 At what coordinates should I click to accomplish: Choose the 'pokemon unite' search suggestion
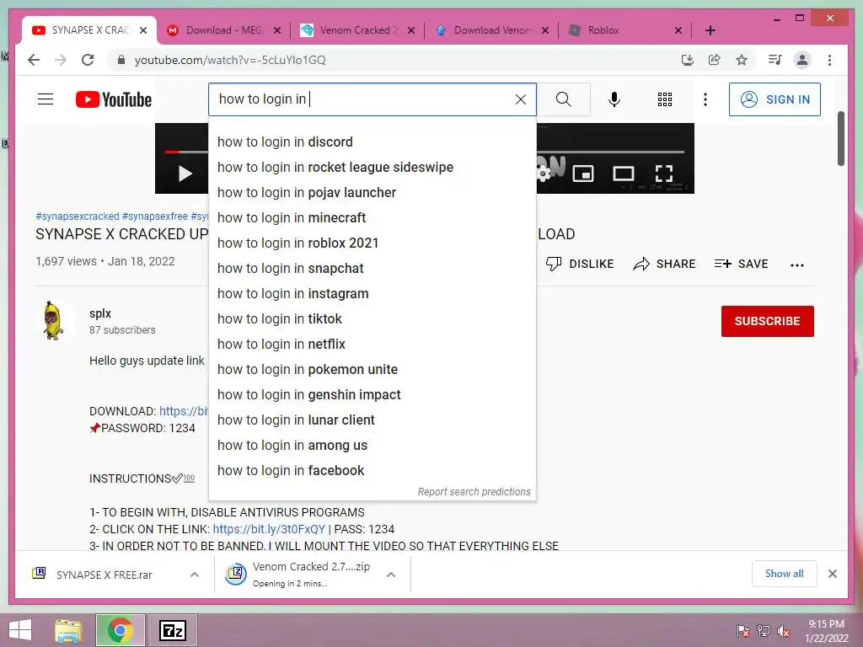point(372,370)
